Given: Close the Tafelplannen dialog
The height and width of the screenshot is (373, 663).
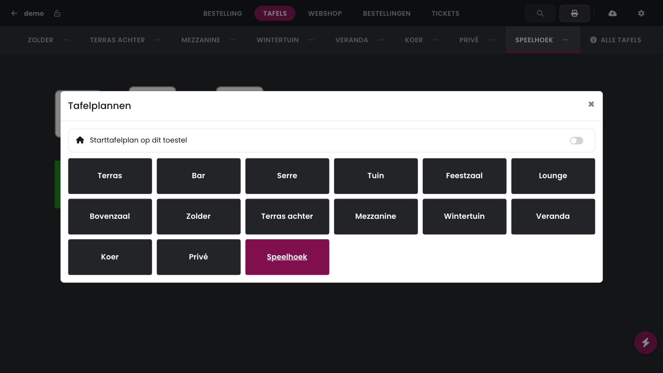Looking at the screenshot, I should pyautogui.click(x=591, y=104).
